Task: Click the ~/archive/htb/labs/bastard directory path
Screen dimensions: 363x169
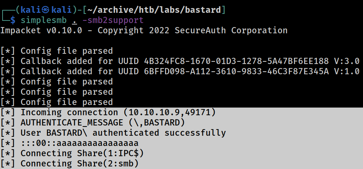Action: point(154,10)
